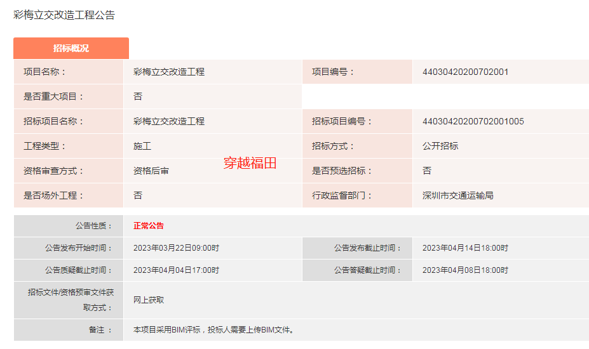Click the 公开招标 tender method value
Screen dimensions: 589x349
pos(440,146)
